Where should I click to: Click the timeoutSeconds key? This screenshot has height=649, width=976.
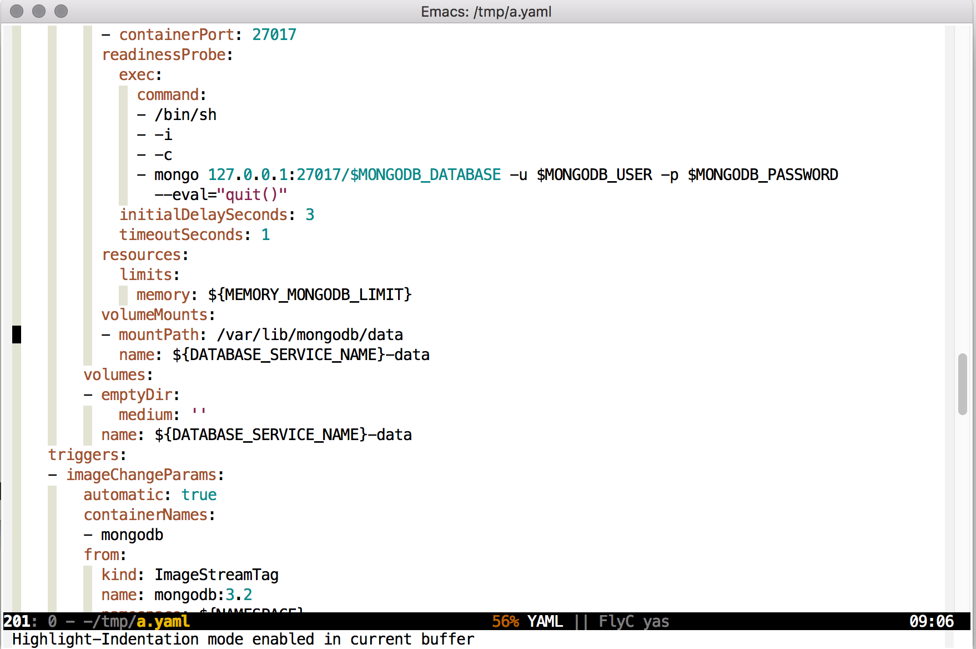(x=181, y=234)
